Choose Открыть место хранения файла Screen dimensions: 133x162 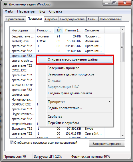click(75, 59)
